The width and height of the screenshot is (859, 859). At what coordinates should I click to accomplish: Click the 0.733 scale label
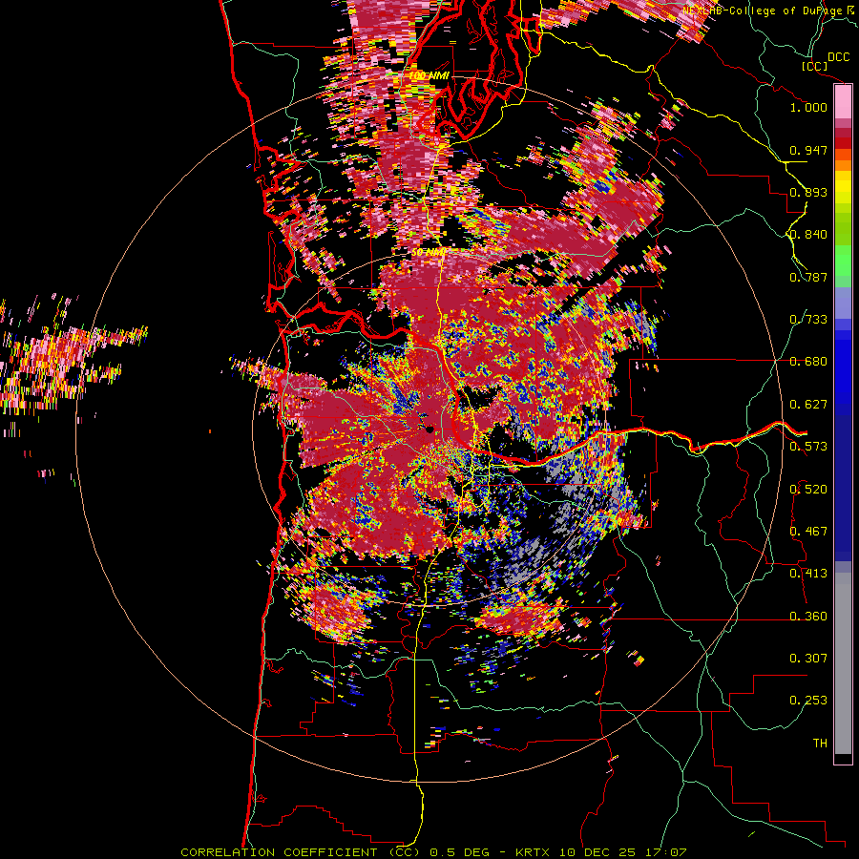point(808,320)
